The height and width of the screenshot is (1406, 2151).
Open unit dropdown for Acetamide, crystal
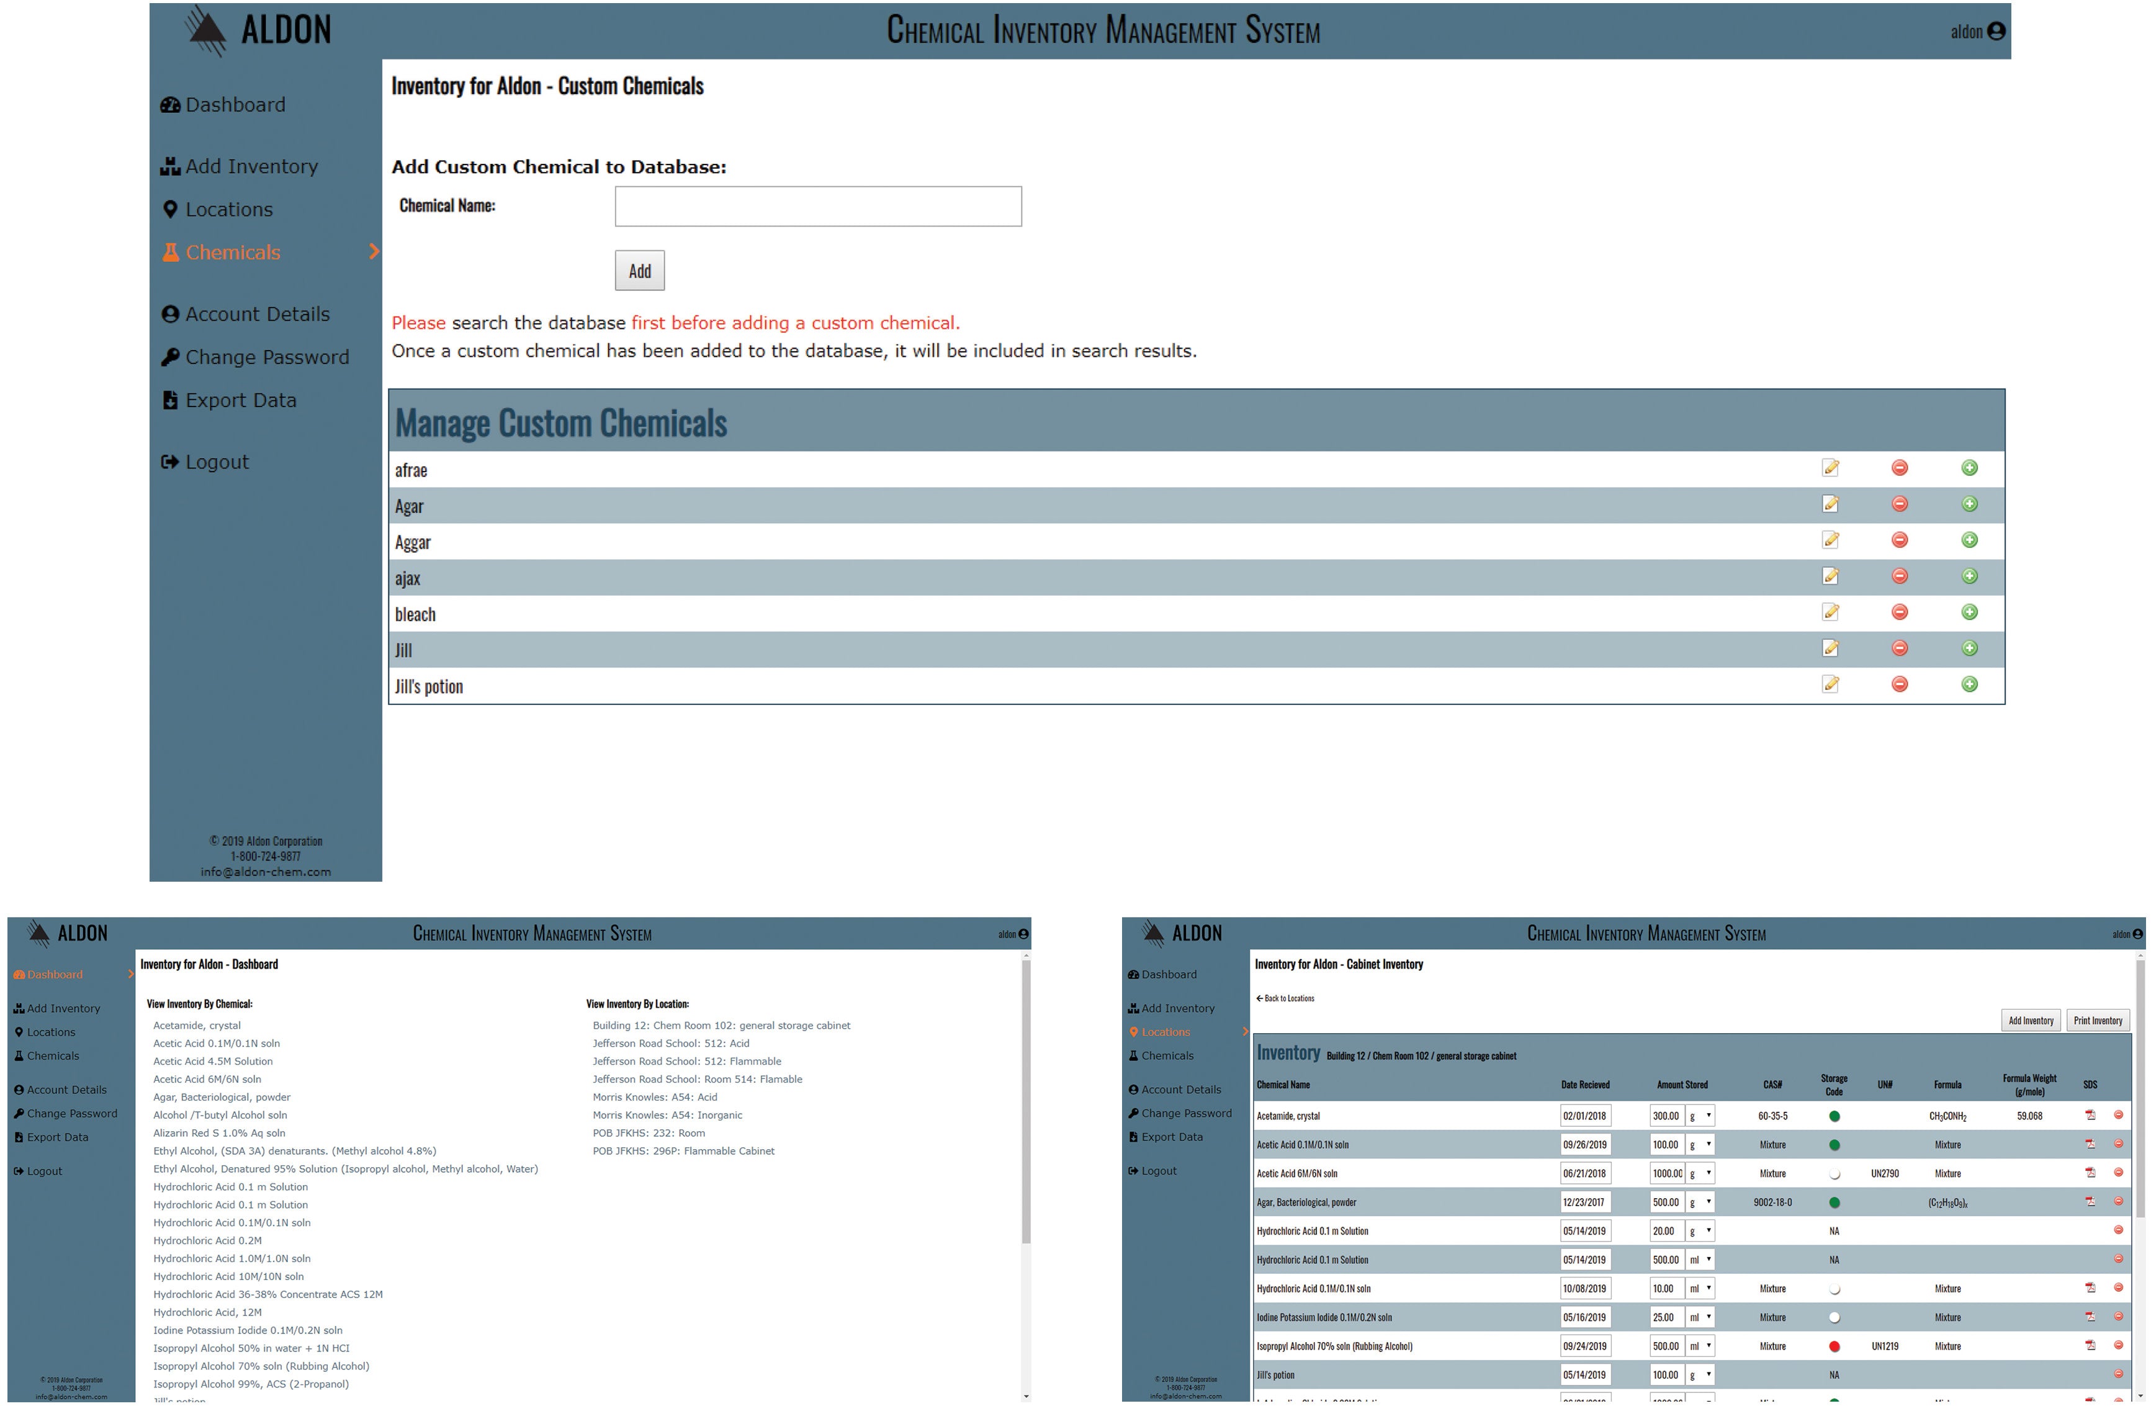[x=1700, y=1116]
